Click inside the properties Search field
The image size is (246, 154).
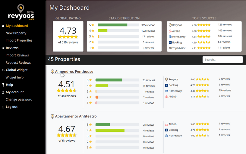[x=222, y=59]
